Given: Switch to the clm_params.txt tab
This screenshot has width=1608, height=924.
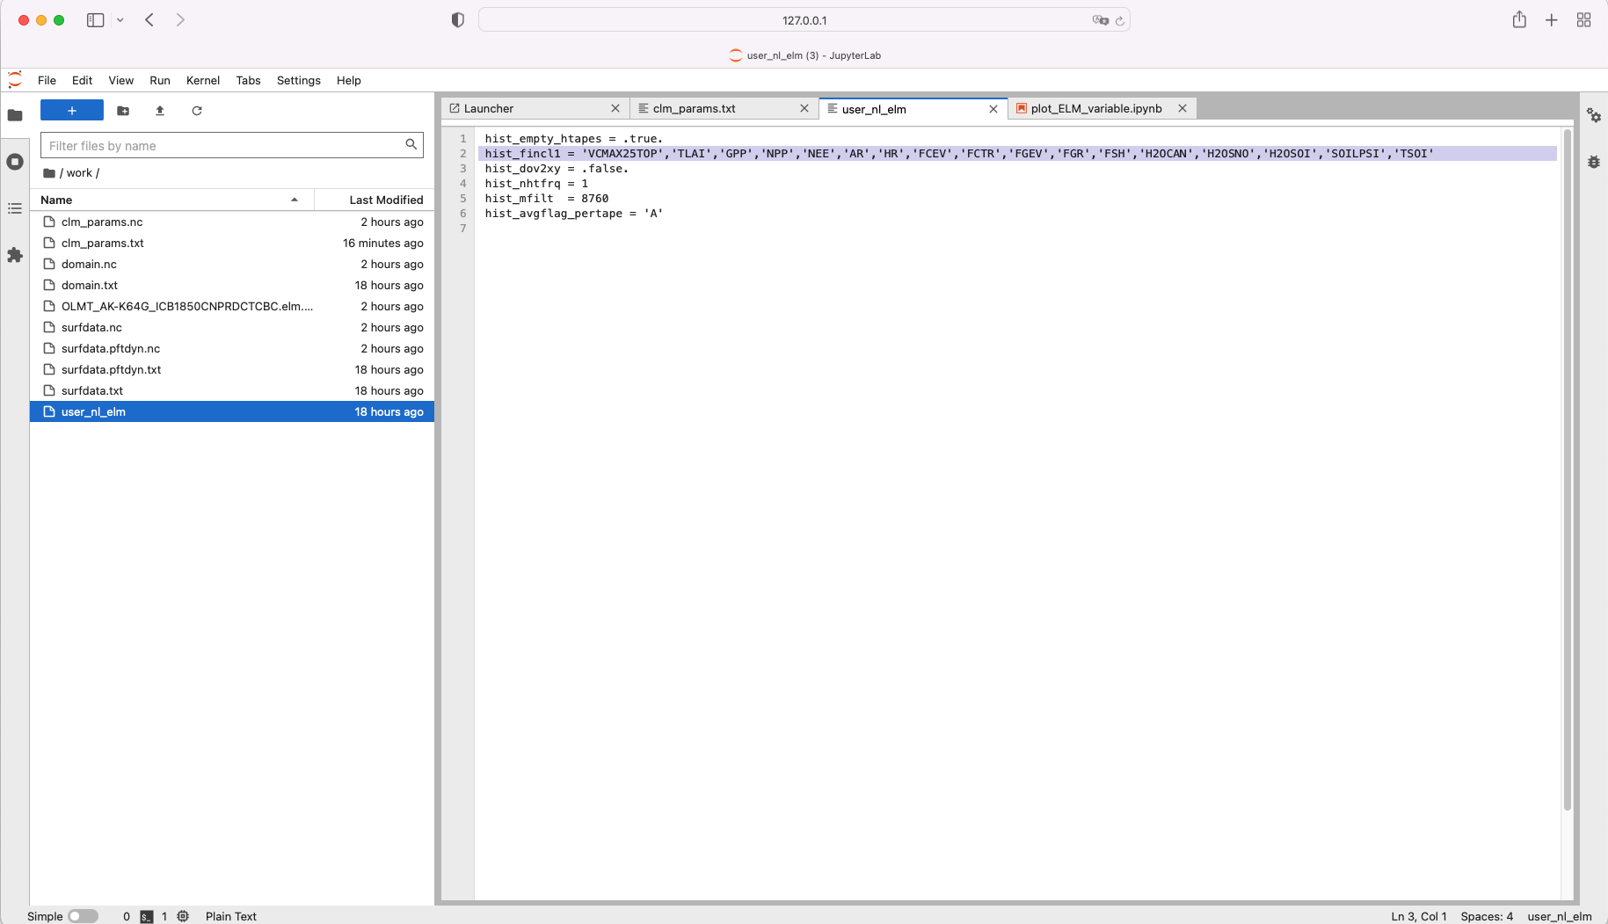Looking at the screenshot, I should (695, 108).
